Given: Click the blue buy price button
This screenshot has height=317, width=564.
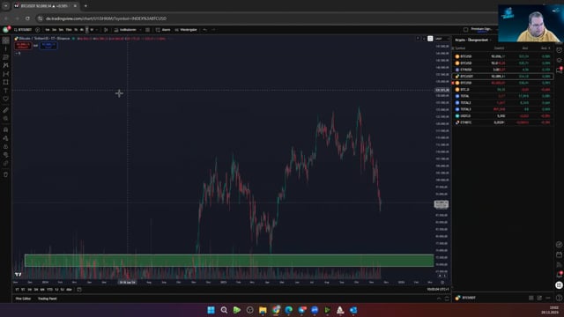Looking at the screenshot, I should [x=48, y=46].
